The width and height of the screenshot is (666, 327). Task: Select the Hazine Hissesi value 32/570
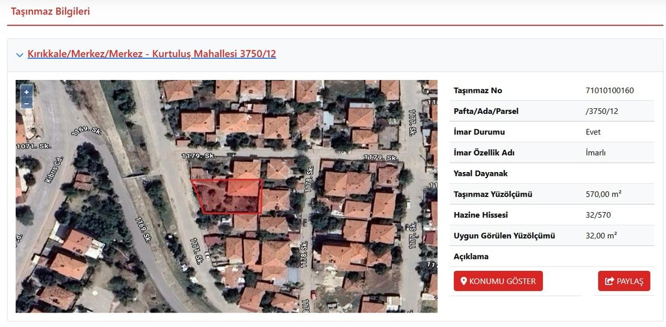[598, 215]
